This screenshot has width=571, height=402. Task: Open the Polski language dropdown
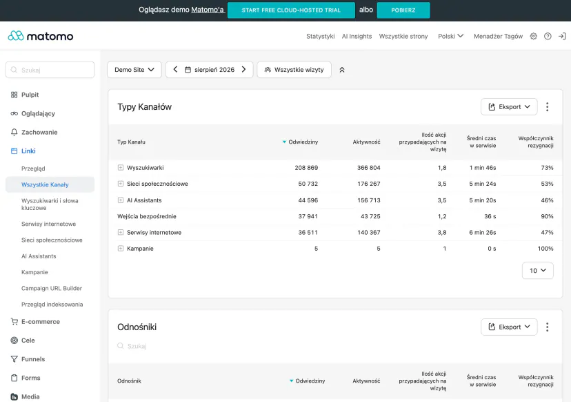[x=450, y=36]
